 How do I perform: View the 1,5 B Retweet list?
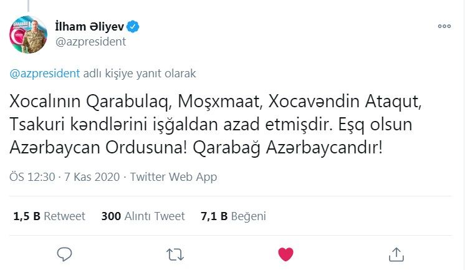click(49, 216)
